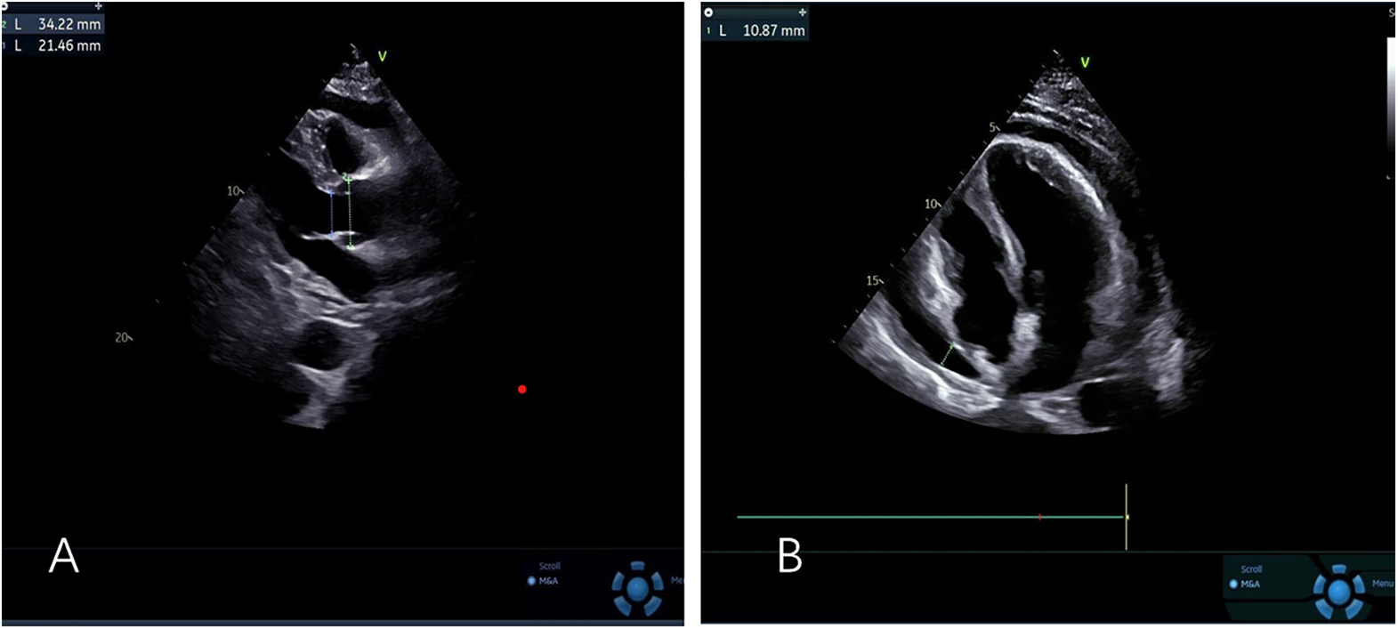
Task: Click the move cross icon above 10.87 mm
Action: (x=802, y=12)
